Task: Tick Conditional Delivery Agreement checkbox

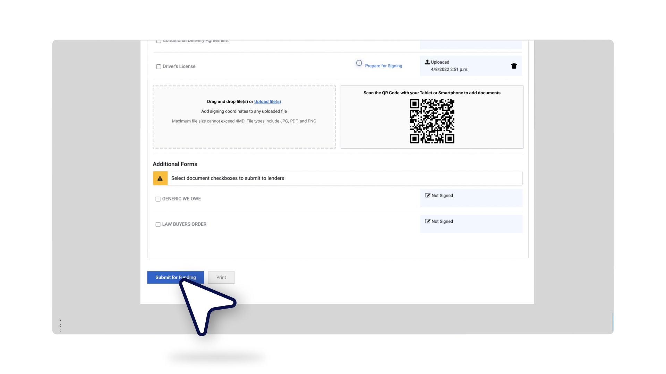Action: pyautogui.click(x=159, y=41)
